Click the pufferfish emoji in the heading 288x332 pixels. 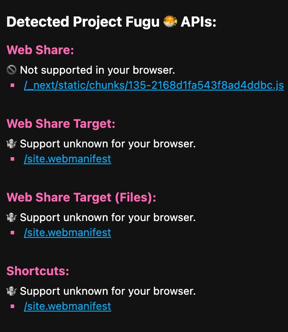(x=170, y=22)
